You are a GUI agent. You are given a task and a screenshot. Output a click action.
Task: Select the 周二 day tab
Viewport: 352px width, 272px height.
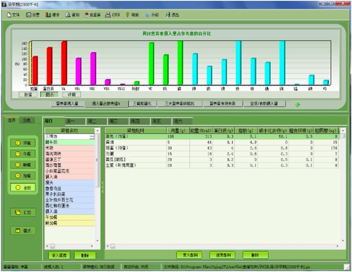point(97,121)
